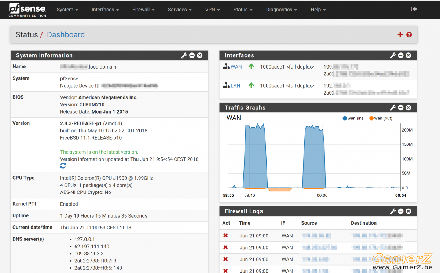The image size is (440, 273).
Task: Open the Diagnostics dropdown menu
Action: point(282,10)
